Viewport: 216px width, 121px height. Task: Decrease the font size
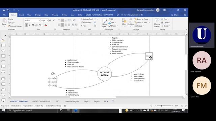[x=53, y=20]
